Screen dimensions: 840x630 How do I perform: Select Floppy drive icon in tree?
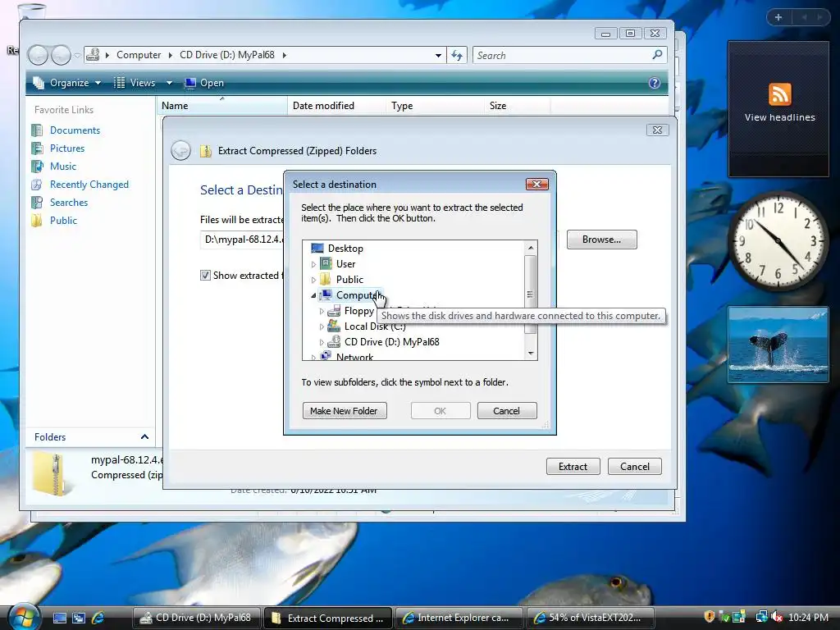click(334, 310)
